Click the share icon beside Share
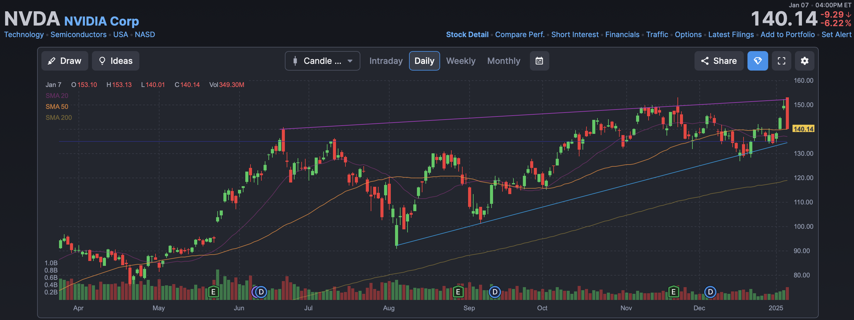Image resolution: width=854 pixels, height=320 pixels. [x=705, y=61]
